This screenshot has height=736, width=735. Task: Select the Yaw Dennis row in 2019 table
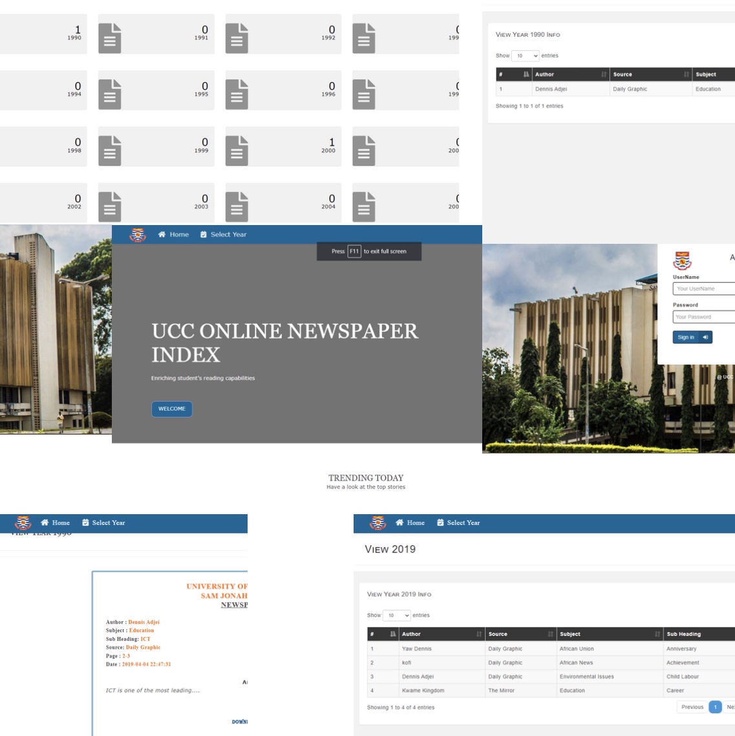click(551, 649)
